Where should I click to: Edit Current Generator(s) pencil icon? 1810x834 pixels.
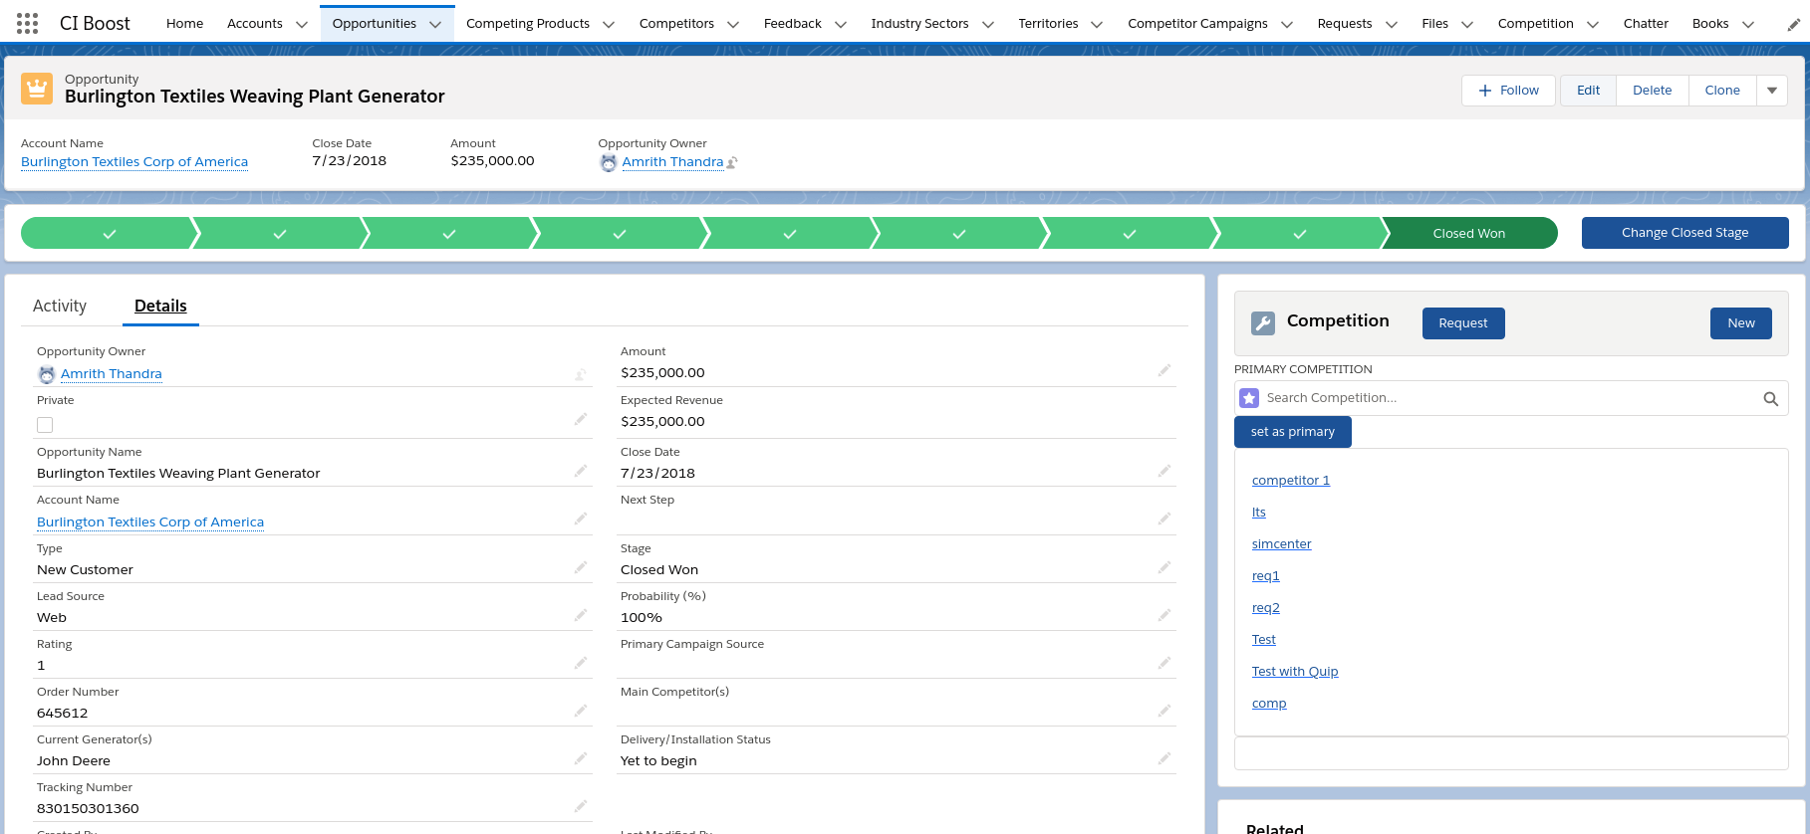[580, 759]
